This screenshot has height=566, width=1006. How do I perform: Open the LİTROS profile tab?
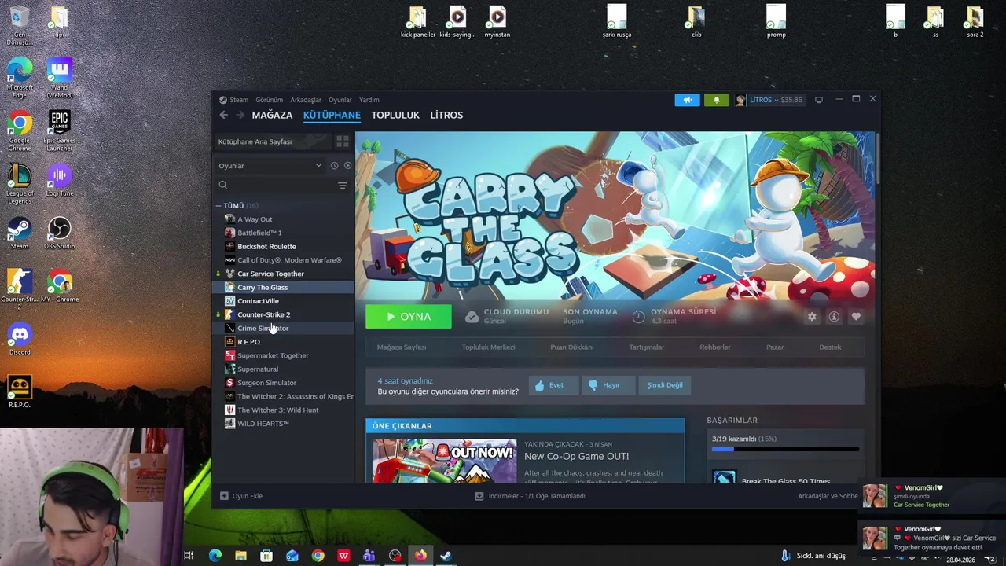[446, 115]
